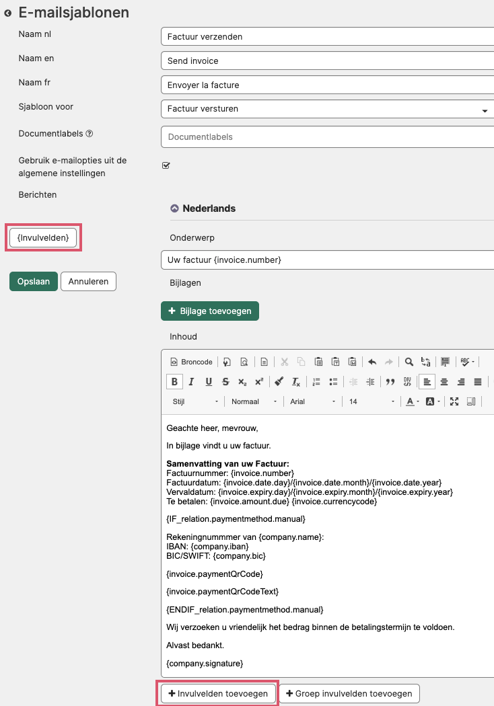Open Find with the magnifier icon
Screen dimensions: 494x706
coord(409,362)
